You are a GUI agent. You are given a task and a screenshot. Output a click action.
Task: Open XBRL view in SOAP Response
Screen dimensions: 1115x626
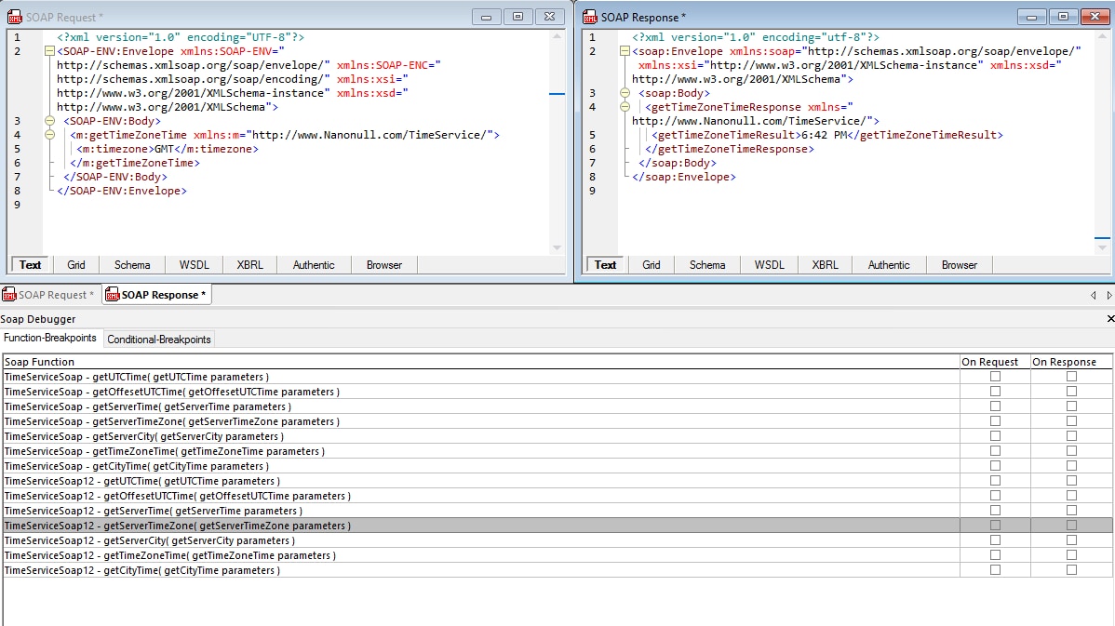[825, 265]
